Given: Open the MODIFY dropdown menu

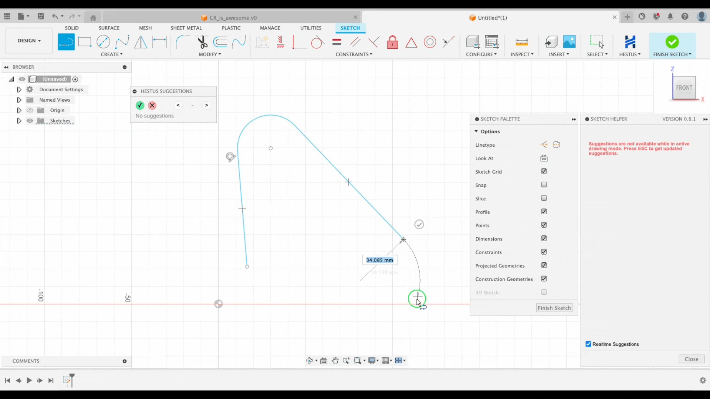Looking at the screenshot, I should pos(210,54).
